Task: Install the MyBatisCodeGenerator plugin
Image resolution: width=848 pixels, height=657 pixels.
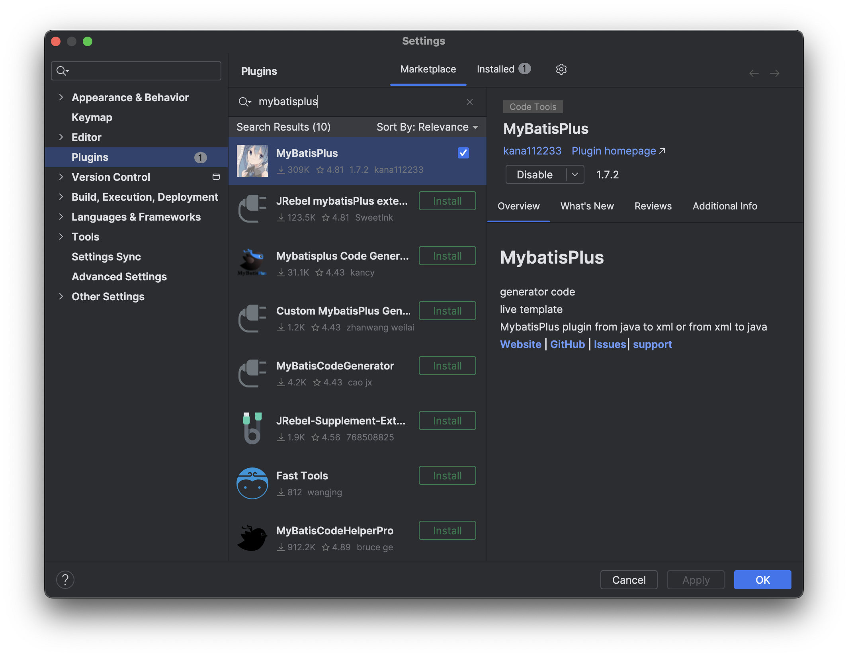Action: coord(447,366)
